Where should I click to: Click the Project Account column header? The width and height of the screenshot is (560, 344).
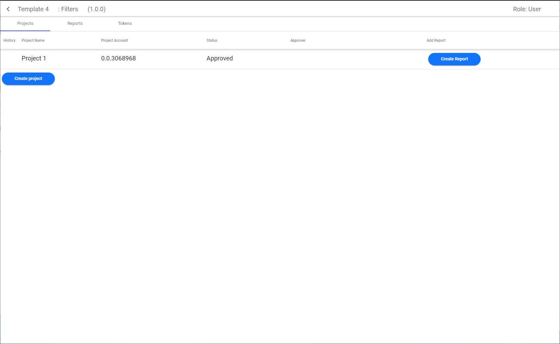114,40
